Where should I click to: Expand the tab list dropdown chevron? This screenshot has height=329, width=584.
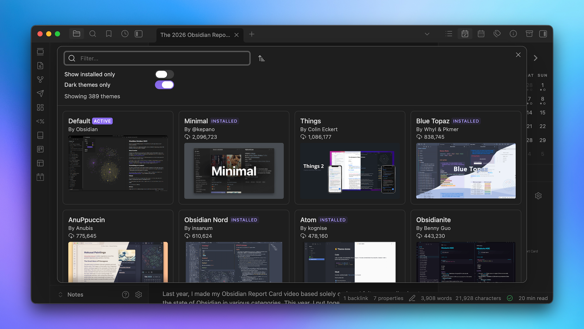(x=427, y=34)
